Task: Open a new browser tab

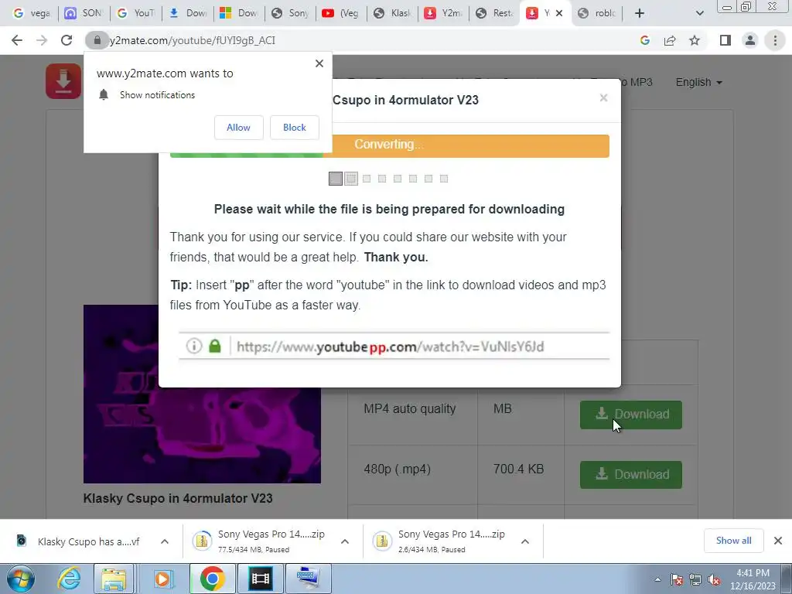Action: 640,13
